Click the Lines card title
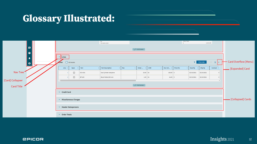 pos(64,57)
